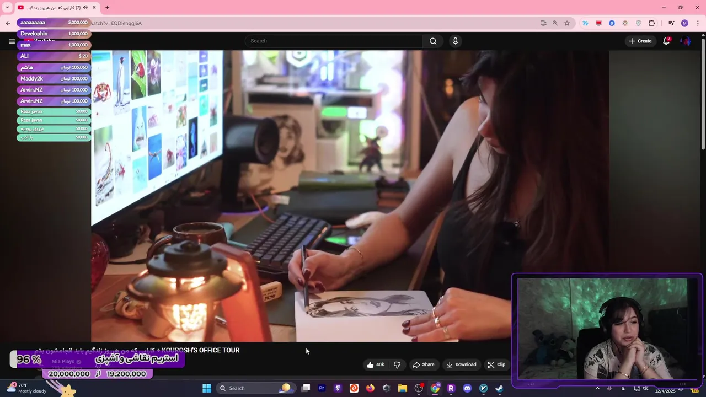Close the current YouTube tab
This screenshot has width=706, height=397.
[x=94, y=7]
